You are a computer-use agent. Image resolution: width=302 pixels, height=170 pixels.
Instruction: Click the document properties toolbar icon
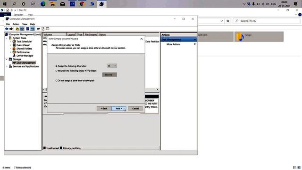(x=43, y=29)
